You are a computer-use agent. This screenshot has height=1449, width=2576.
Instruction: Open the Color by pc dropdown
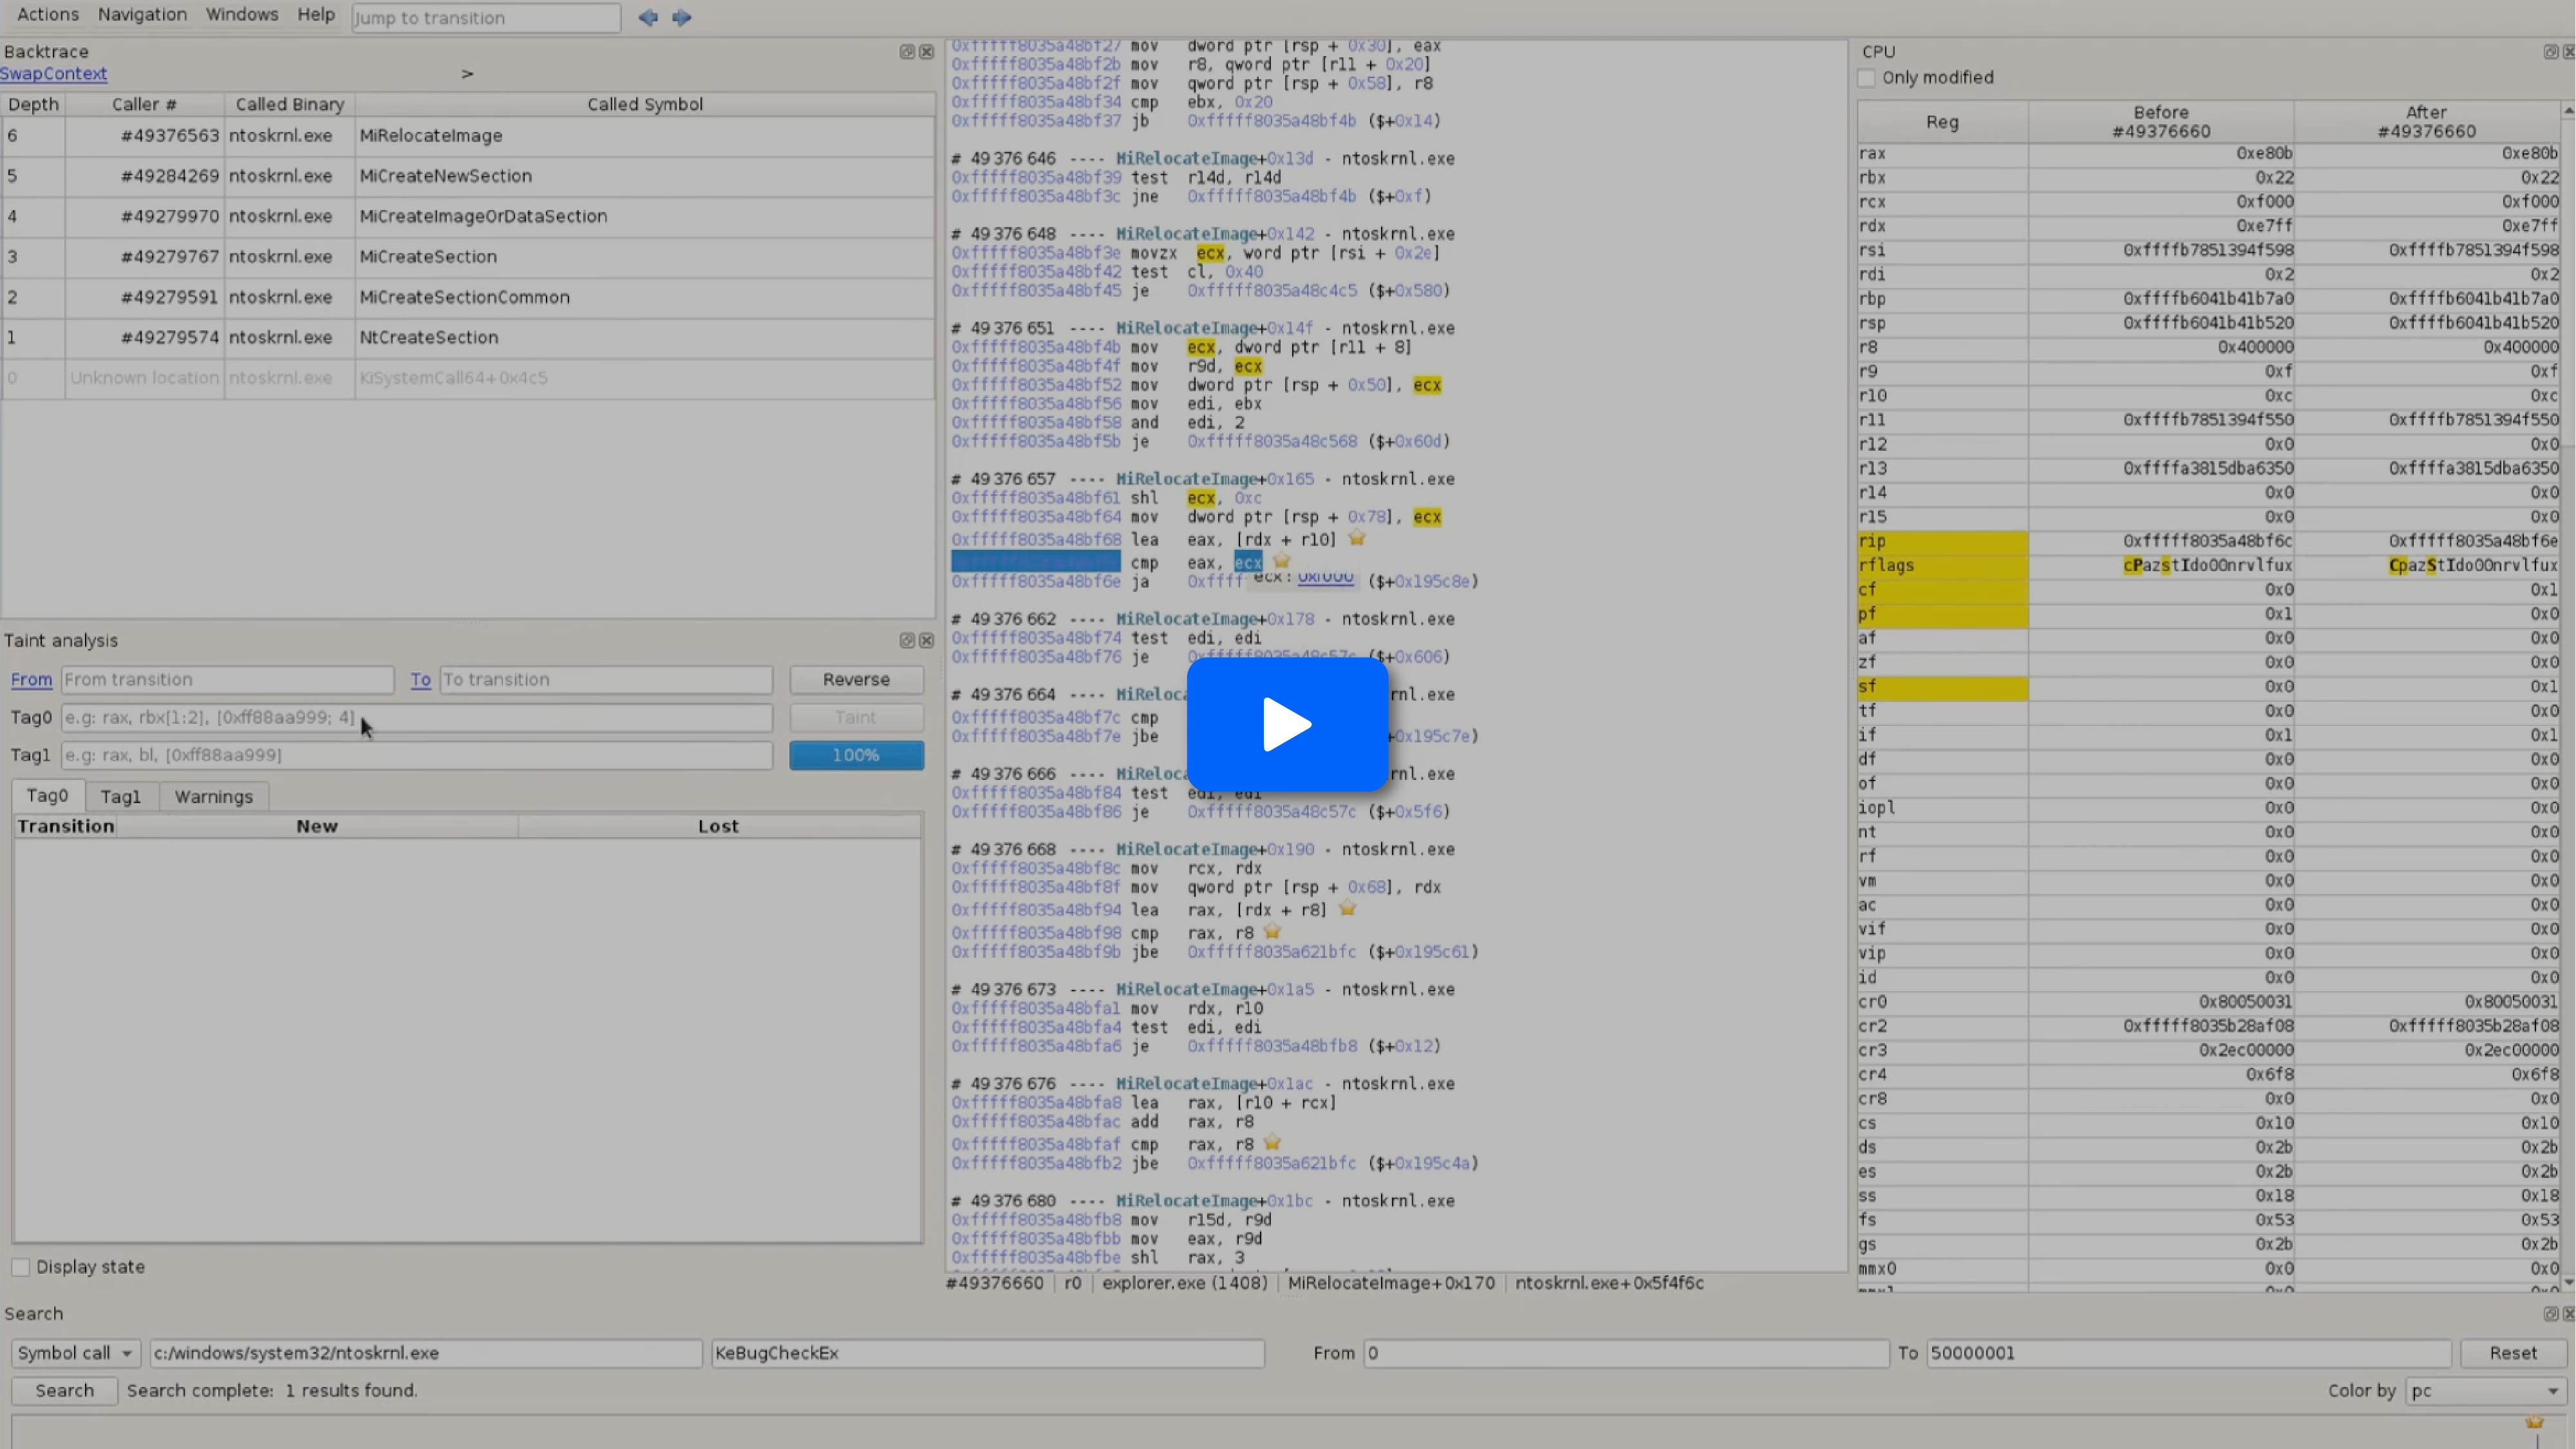click(x=2485, y=1391)
